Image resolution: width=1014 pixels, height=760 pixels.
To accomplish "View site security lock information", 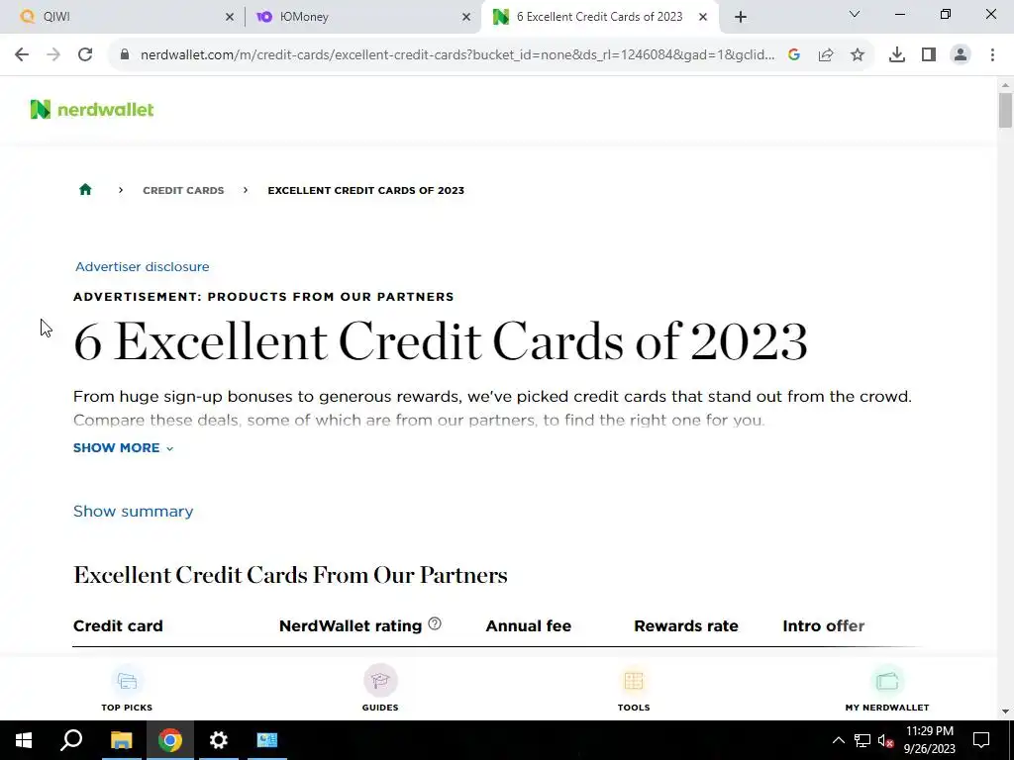I will (125, 55).
